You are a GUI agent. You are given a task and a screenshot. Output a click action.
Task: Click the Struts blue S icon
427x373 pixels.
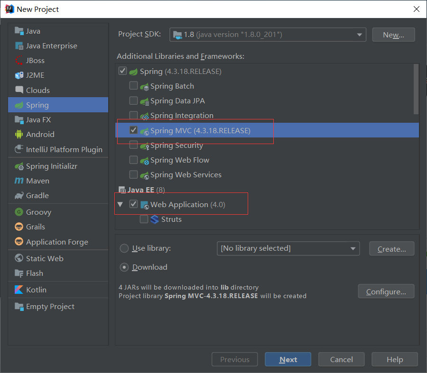(x=155, y=219)
